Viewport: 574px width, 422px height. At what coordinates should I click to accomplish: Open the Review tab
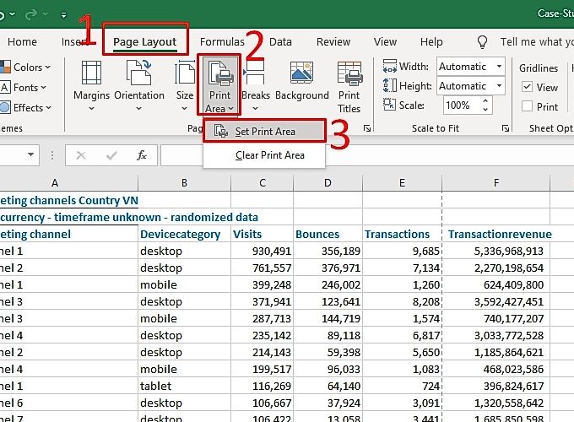pos(333,41)
